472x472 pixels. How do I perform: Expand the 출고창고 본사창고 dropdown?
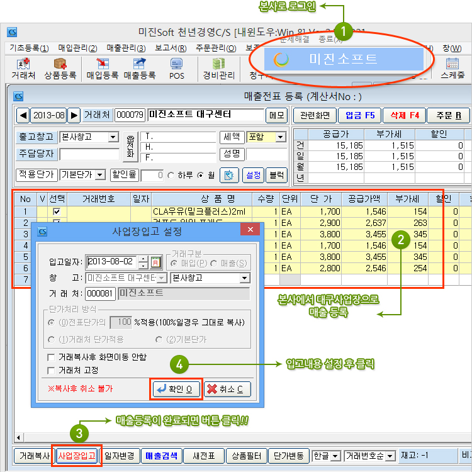pyautogui.click(x=113, y=137)
